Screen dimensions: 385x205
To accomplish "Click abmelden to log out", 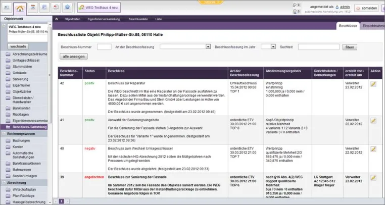I will click(x=367, y=8).
